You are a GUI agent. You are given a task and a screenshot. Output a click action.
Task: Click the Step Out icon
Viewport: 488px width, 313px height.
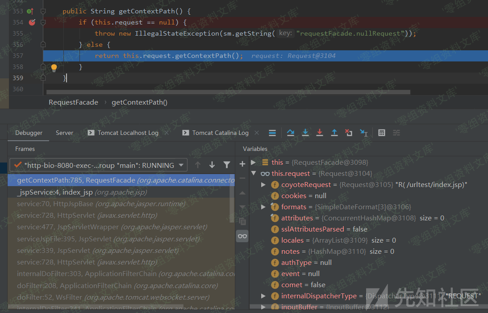pos(334,133)
